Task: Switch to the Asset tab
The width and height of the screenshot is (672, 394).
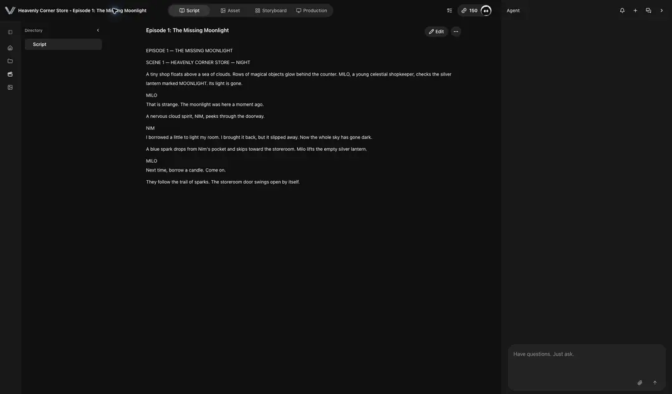Action: coord(230,11)
